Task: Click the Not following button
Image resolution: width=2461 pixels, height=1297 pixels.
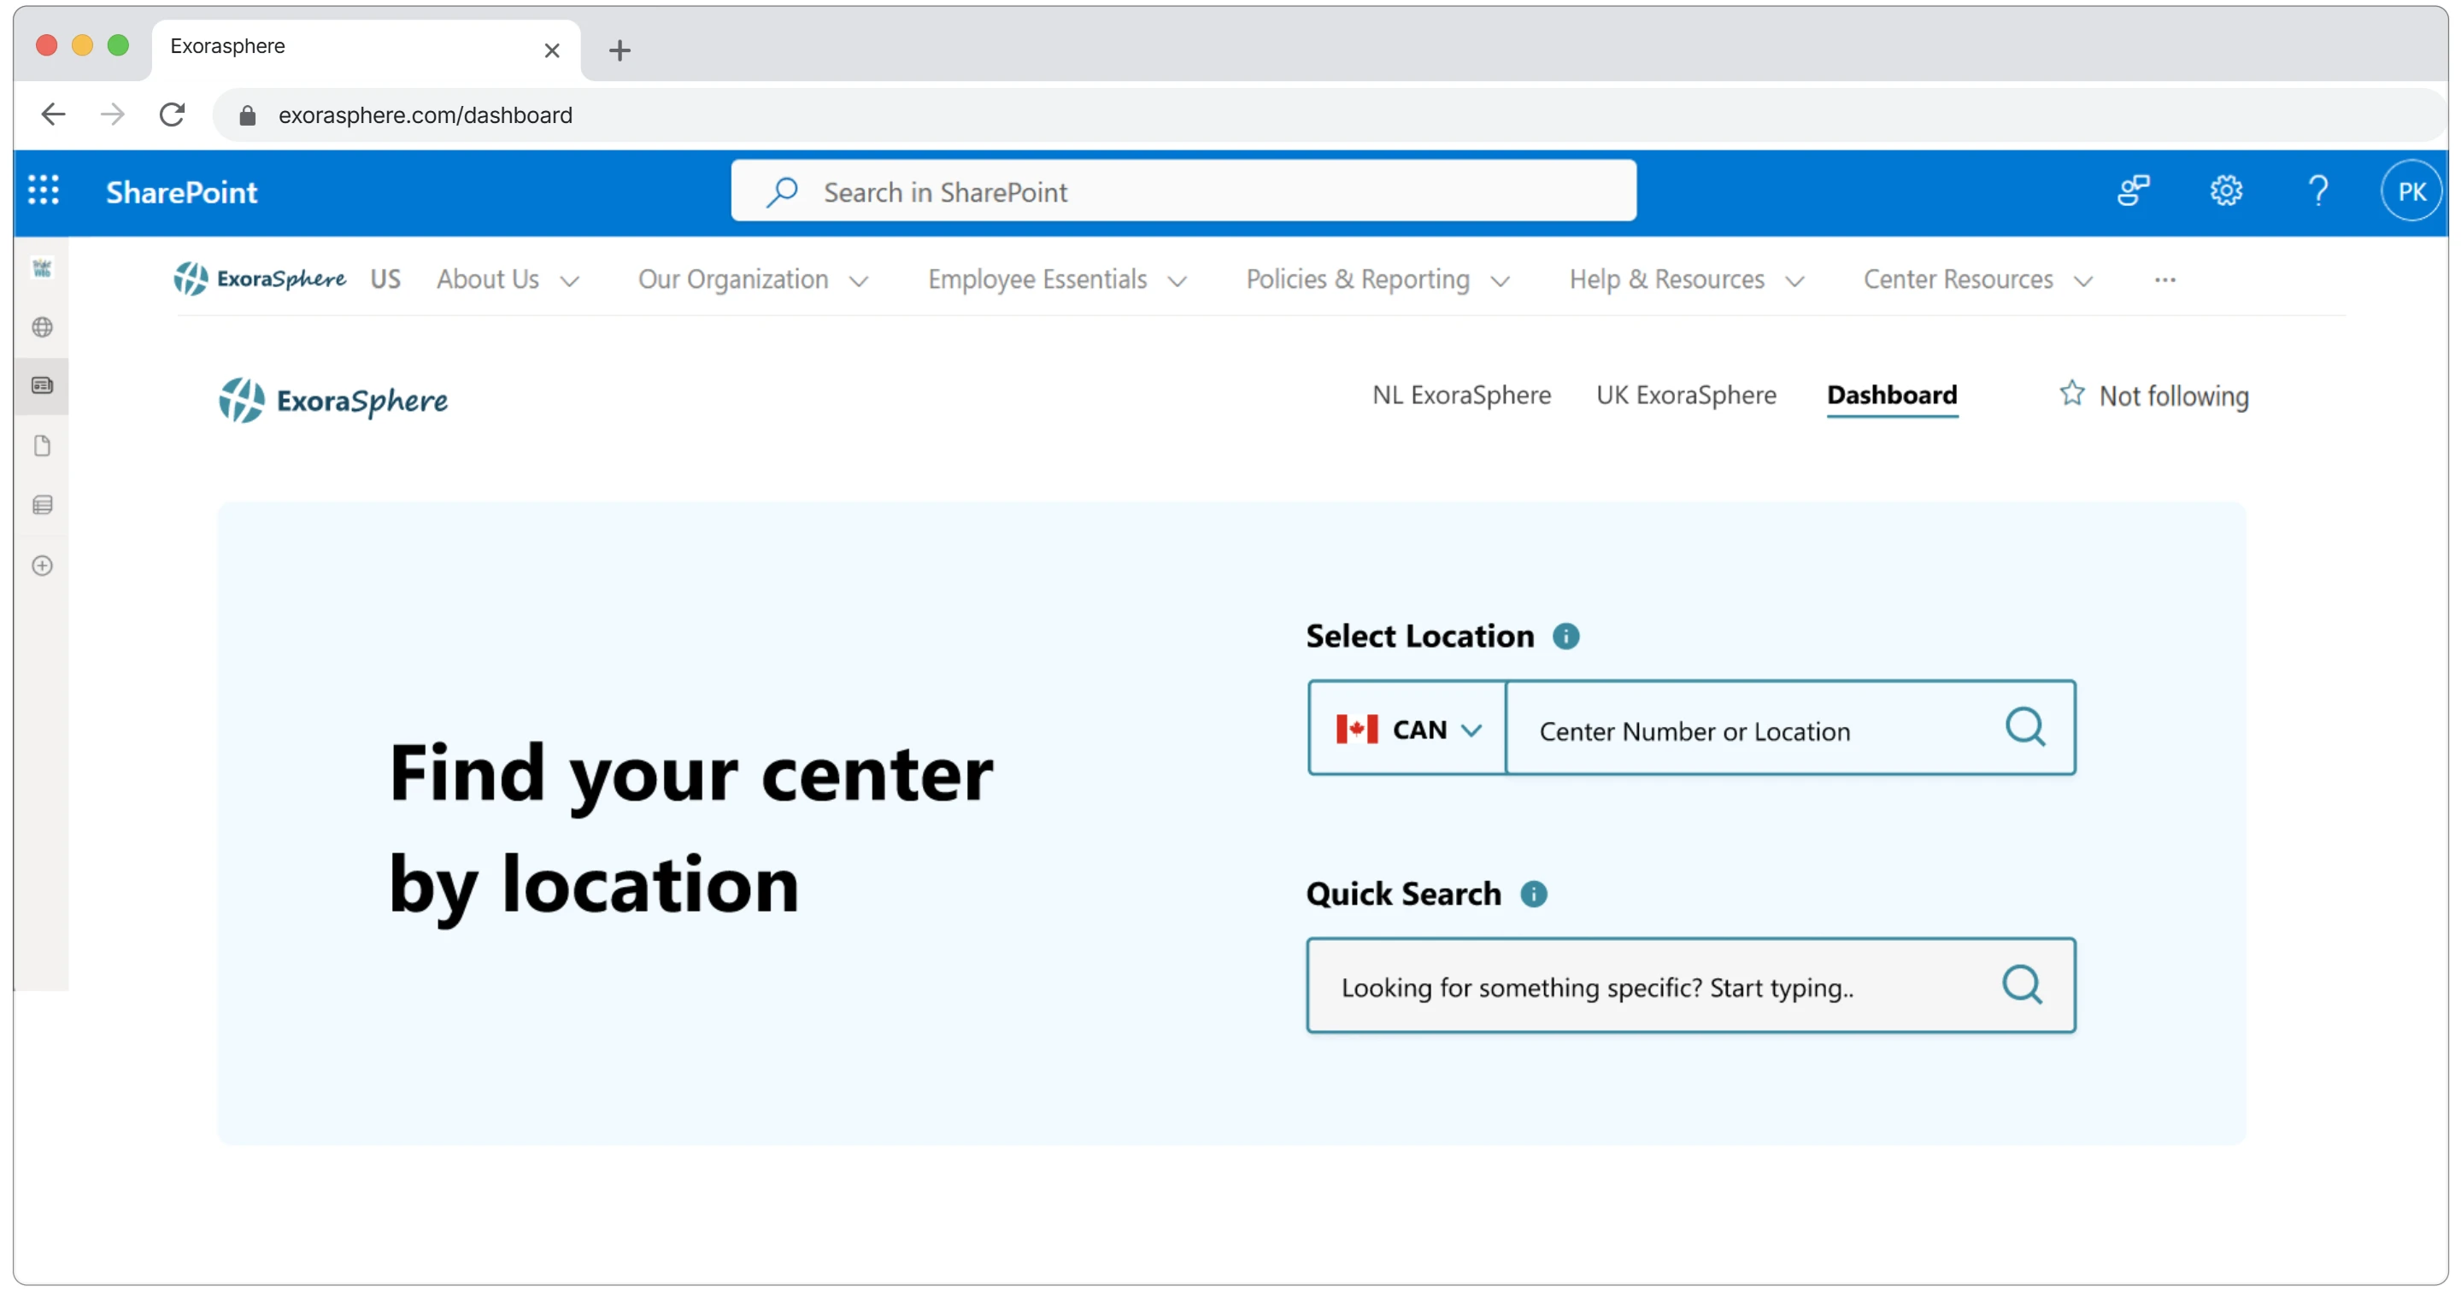Action: tap(2153, 396)
